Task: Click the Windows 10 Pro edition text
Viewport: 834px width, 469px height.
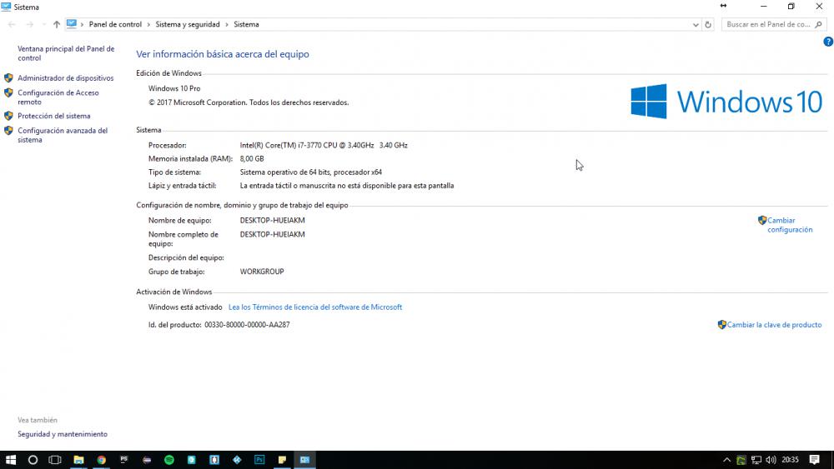Action: tap(174, 88)
